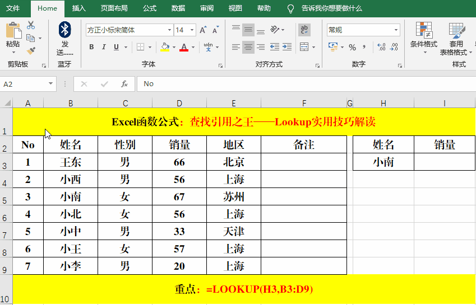Switch to the 页面布局 tab
Screen dimensions: 476x305
[x=114, y=8]
